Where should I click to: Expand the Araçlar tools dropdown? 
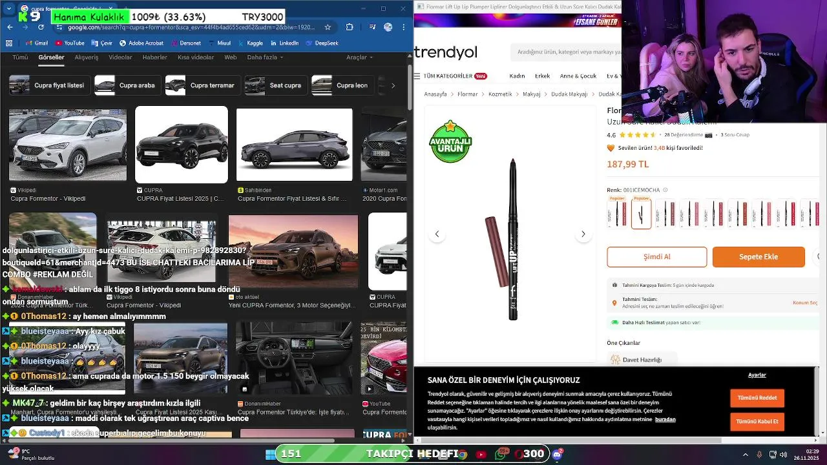pos(360,57)
